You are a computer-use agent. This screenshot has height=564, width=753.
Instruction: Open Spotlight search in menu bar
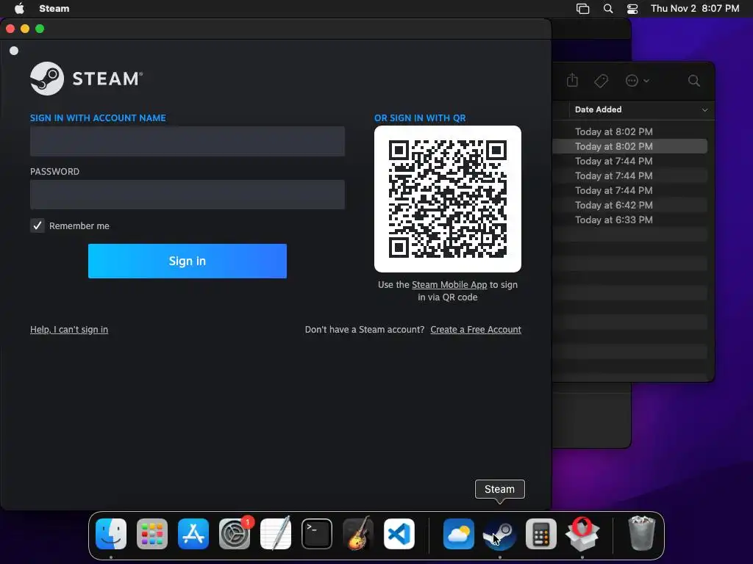(608, 9)
